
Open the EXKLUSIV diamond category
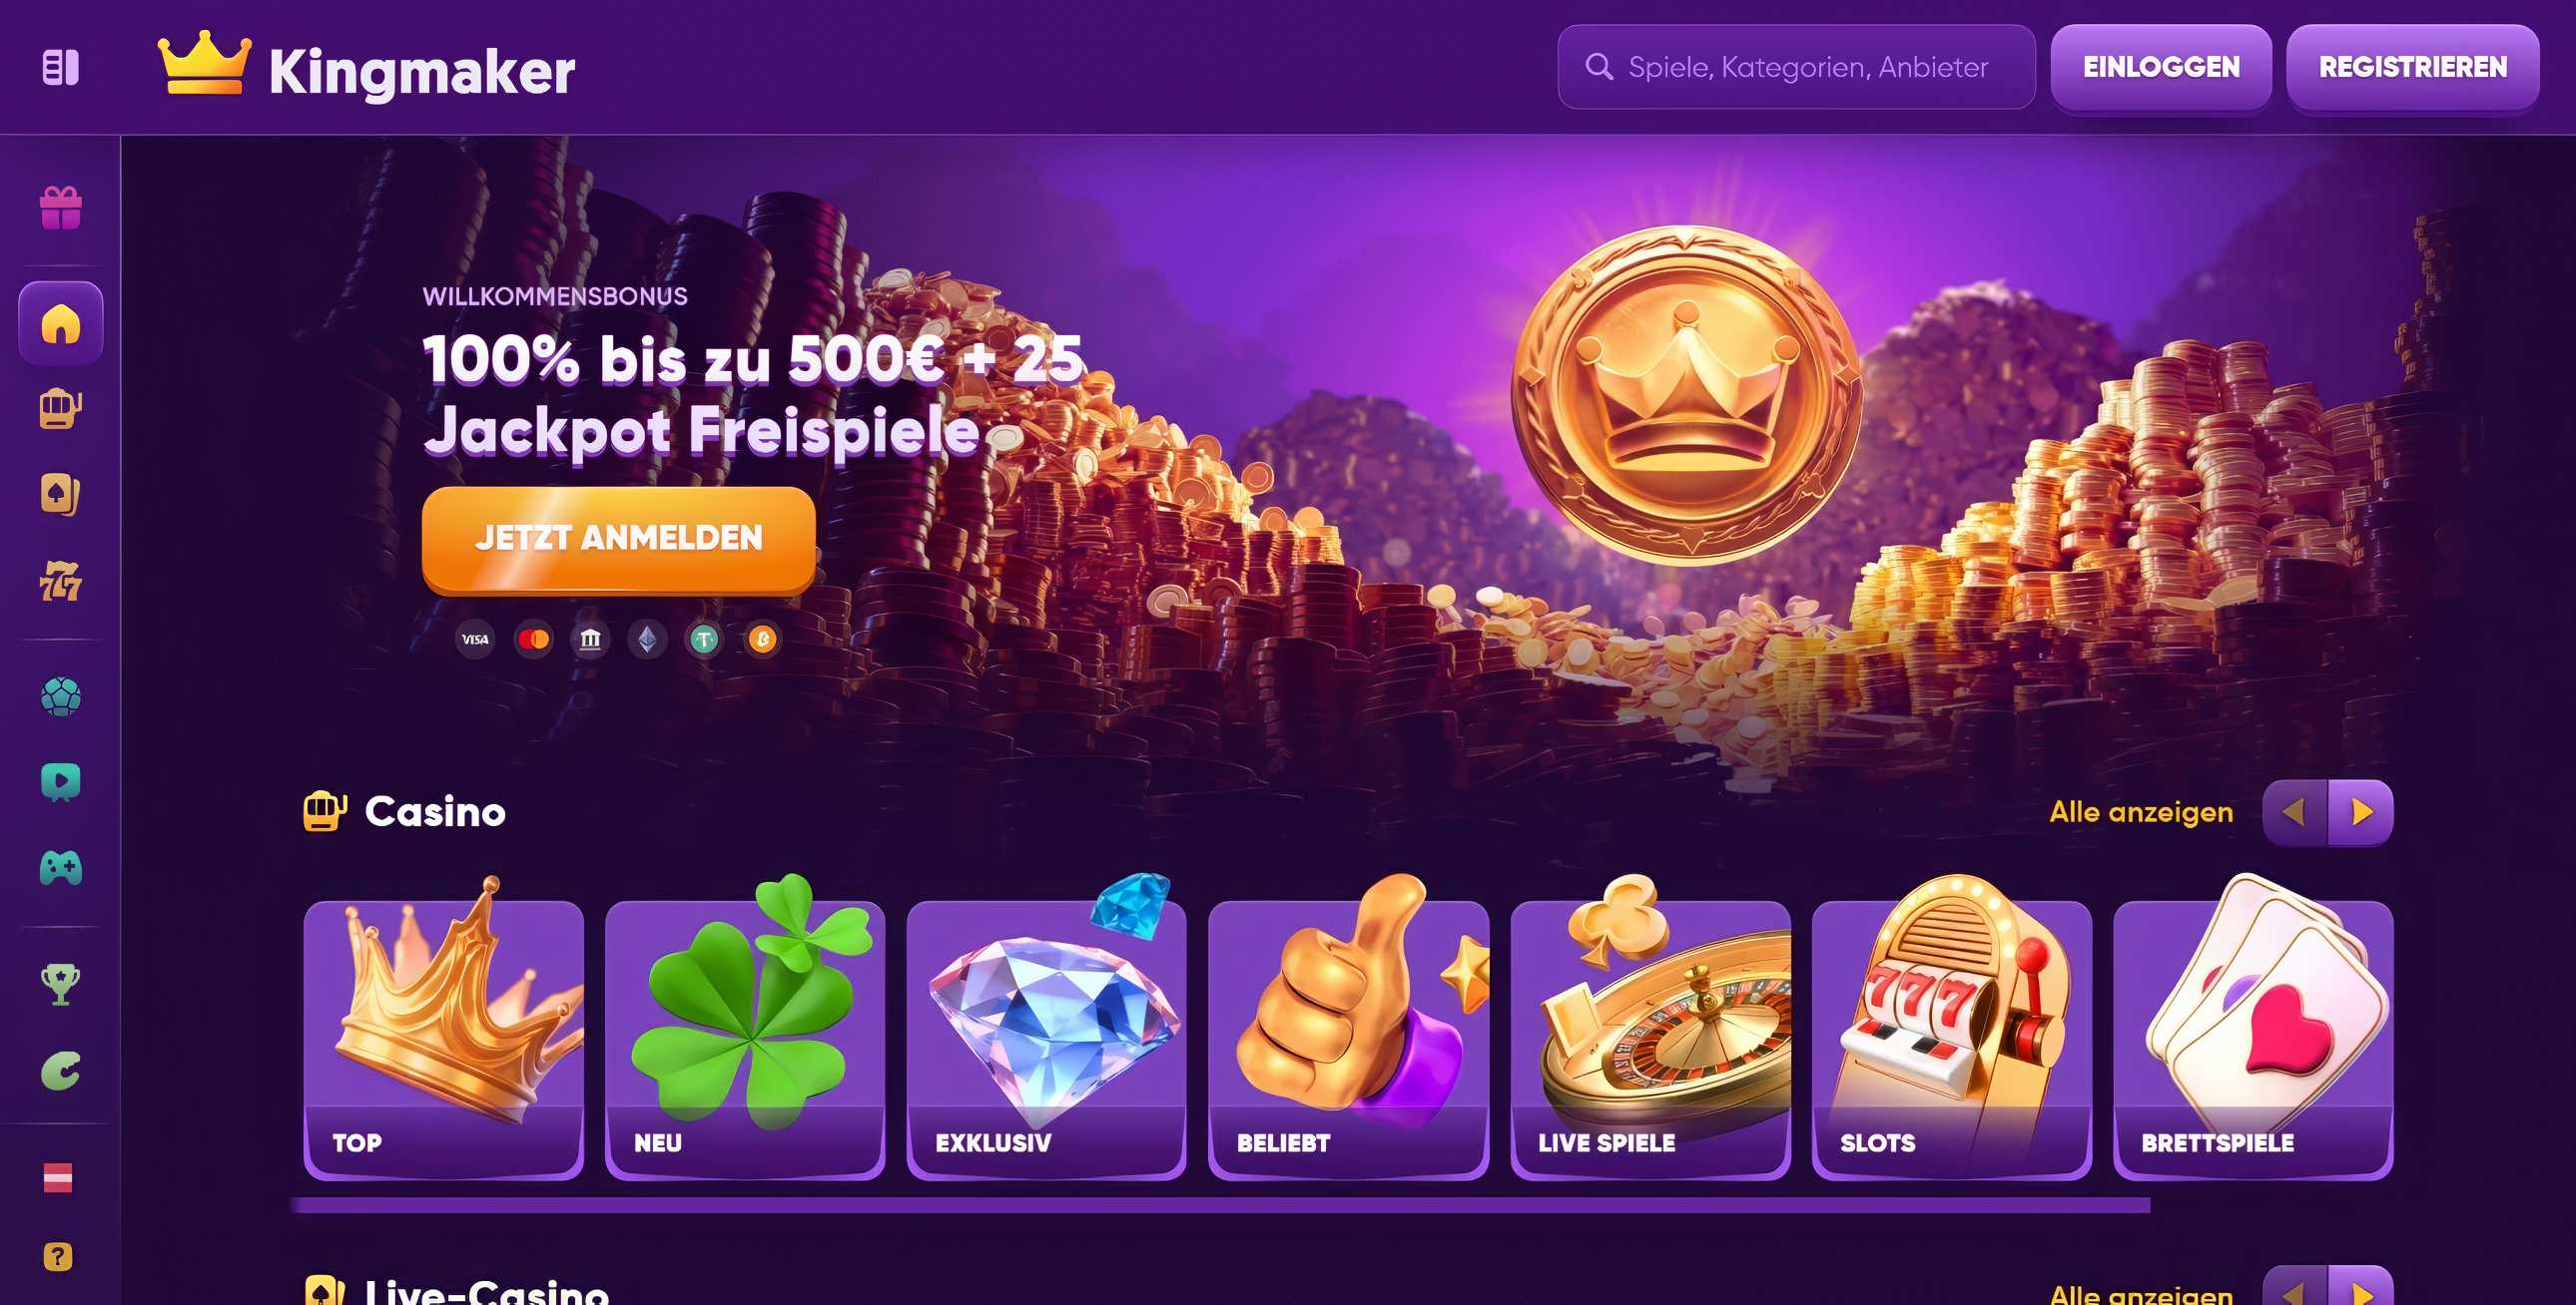click(1046, 1040)
